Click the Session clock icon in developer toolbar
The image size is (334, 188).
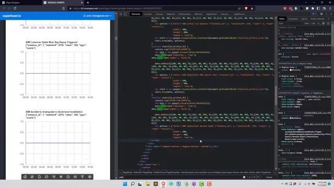click(x=46, y=177)
